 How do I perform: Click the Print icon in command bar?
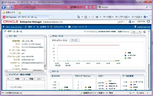pos(97,17)
